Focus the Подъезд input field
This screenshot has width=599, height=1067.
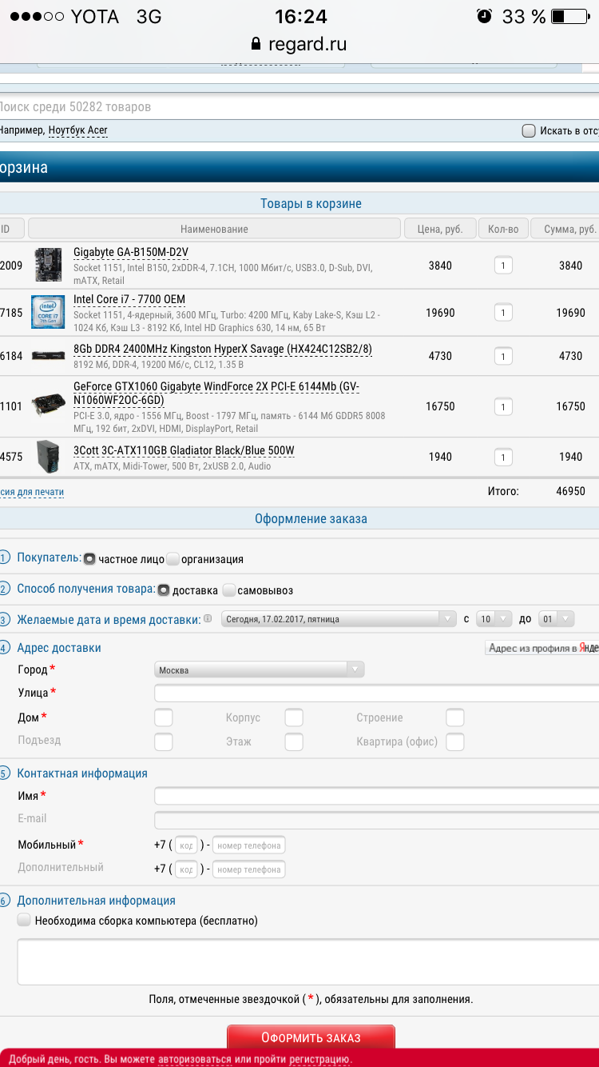163,741
